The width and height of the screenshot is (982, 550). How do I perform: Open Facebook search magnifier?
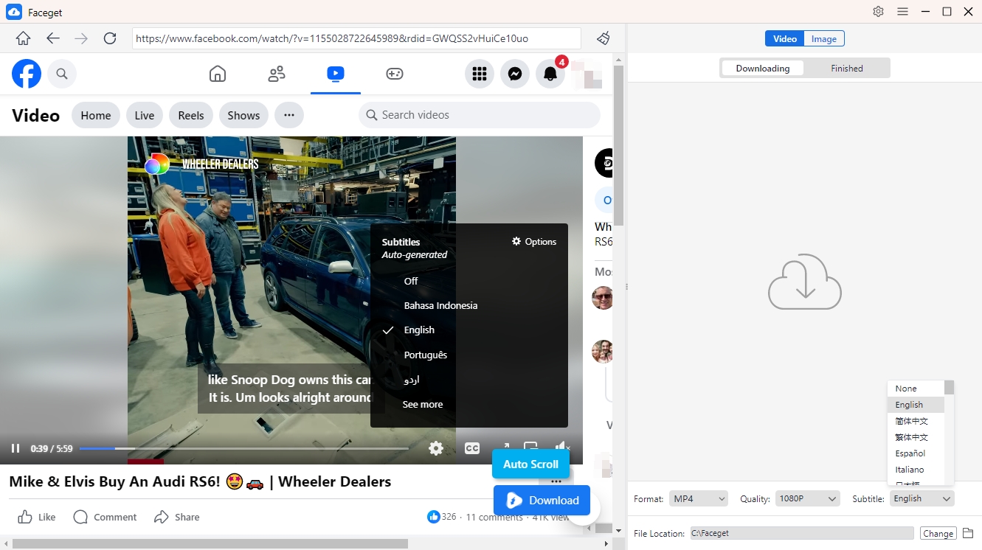[x=62, y=74]
